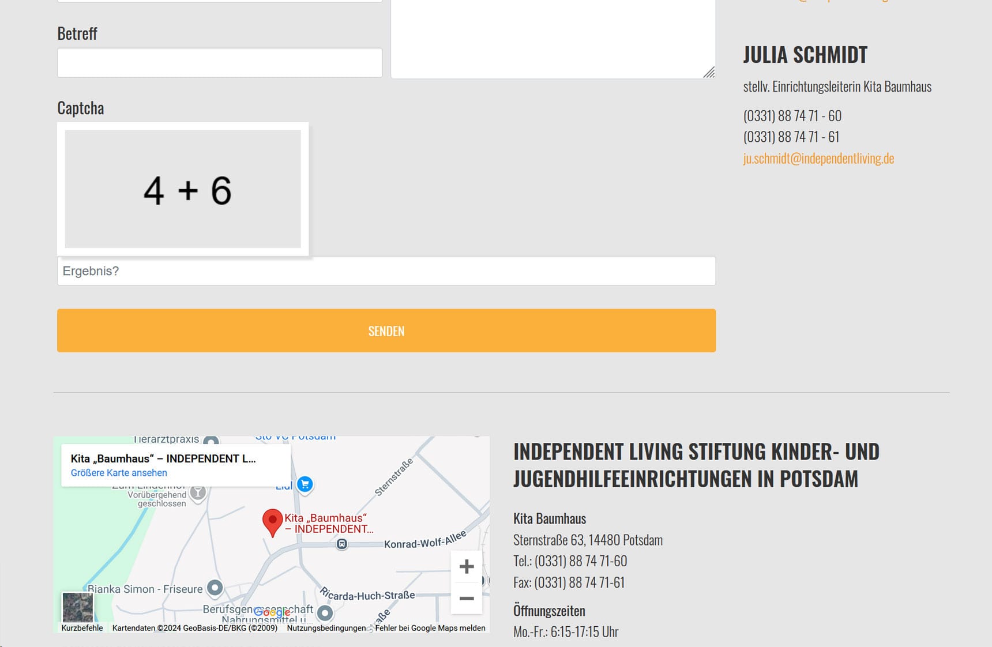Viewport: 992px width, 647px height.
Task: Focus the Ergebnis captcha answer field
Action: pyautogui.click(x=386, y=271)
